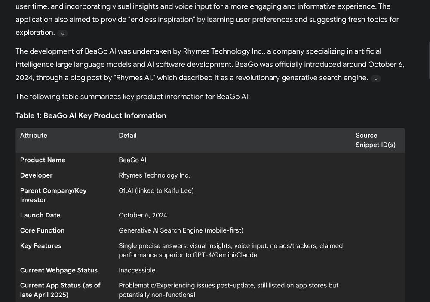
Task: Click the "Attribute" column header
Action: (x=34, y=136)
